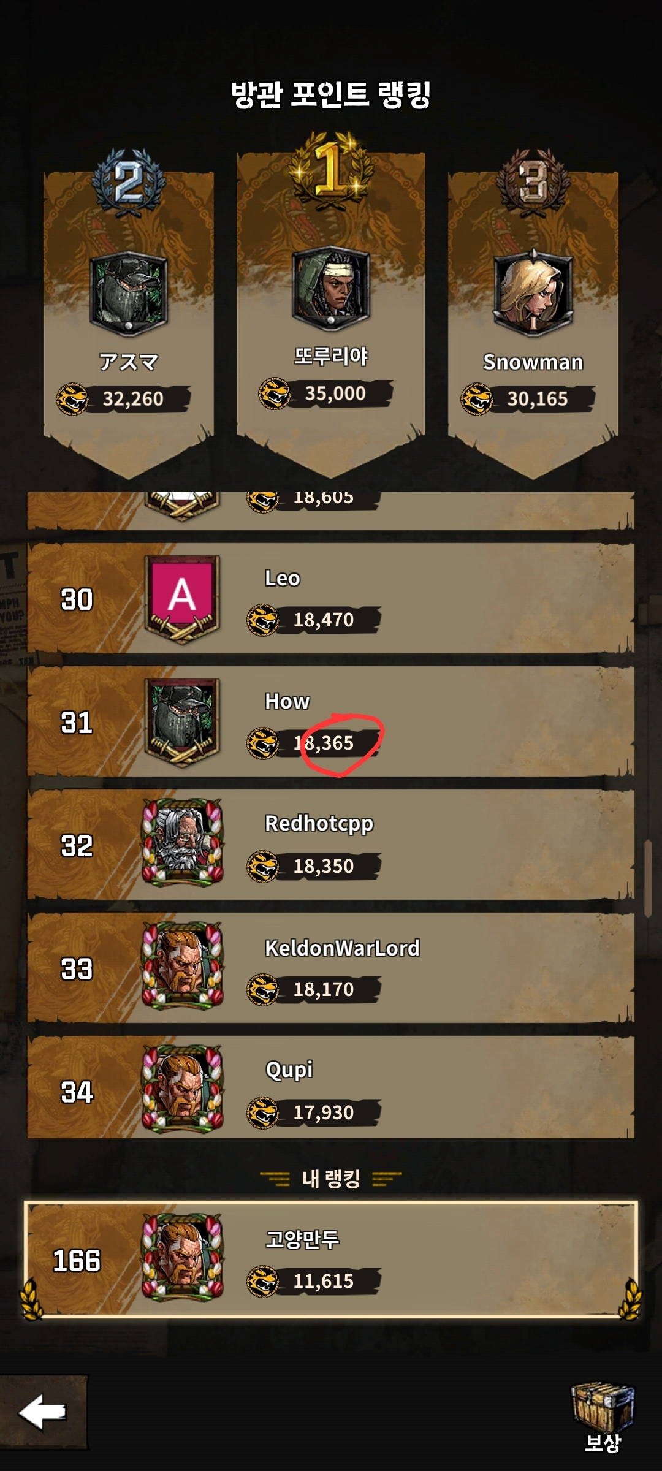Select the Redhotcpp player name
The image size is (662, 1471).
pos(319,824)
